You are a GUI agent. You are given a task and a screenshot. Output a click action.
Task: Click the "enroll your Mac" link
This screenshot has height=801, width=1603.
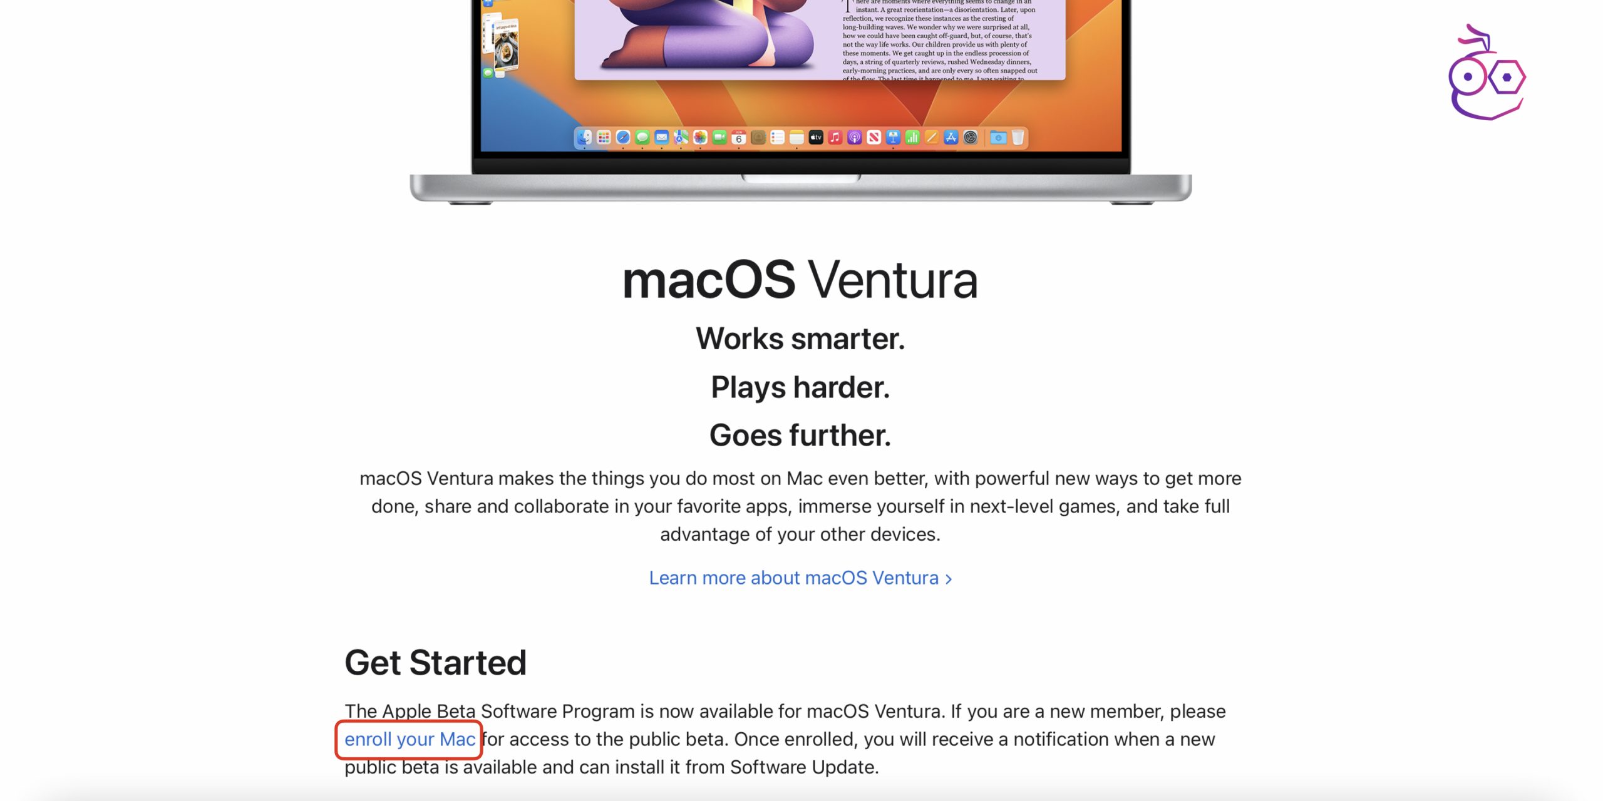(410, 739)
